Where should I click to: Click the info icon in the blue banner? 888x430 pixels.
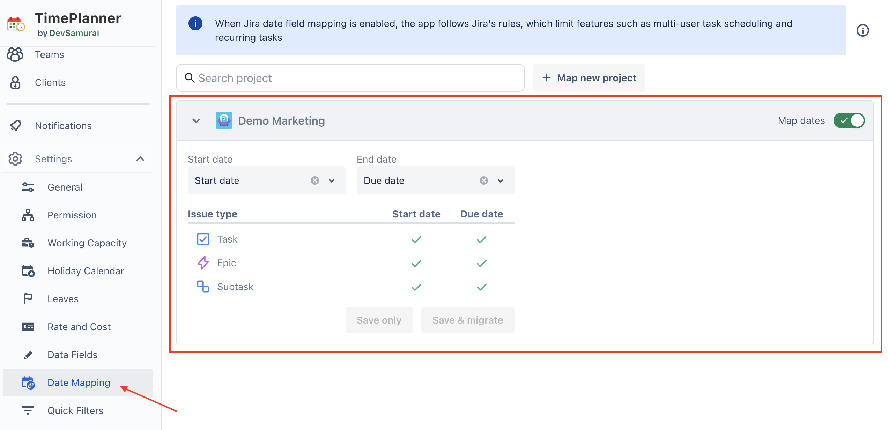pos(195,23)
